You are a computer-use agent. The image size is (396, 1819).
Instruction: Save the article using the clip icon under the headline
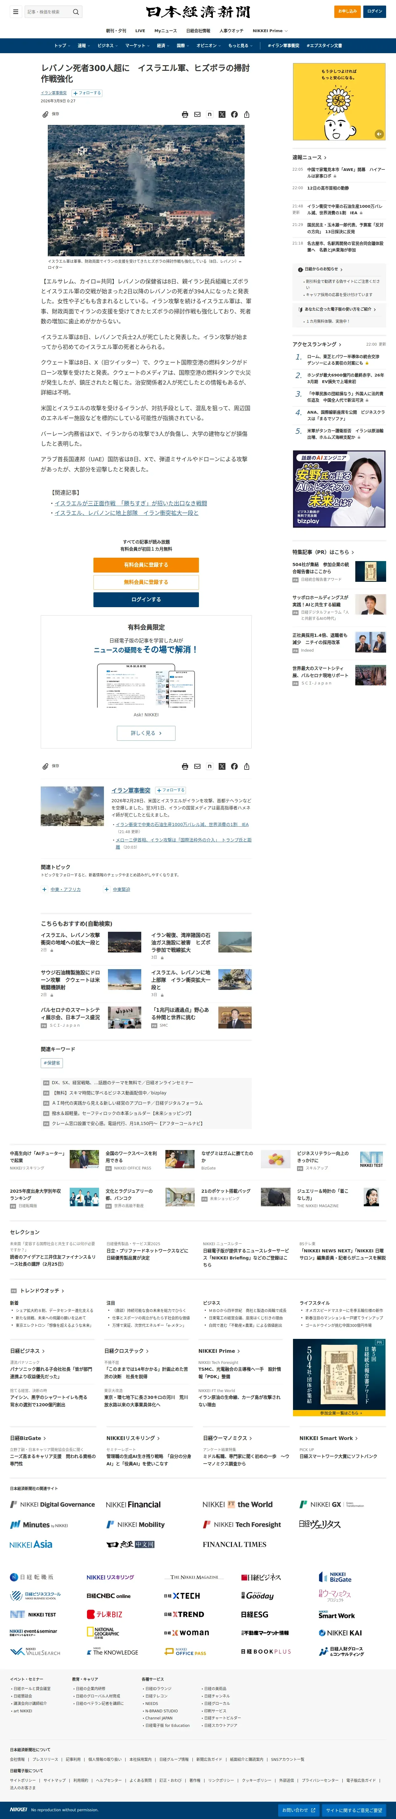coord(46,114)
